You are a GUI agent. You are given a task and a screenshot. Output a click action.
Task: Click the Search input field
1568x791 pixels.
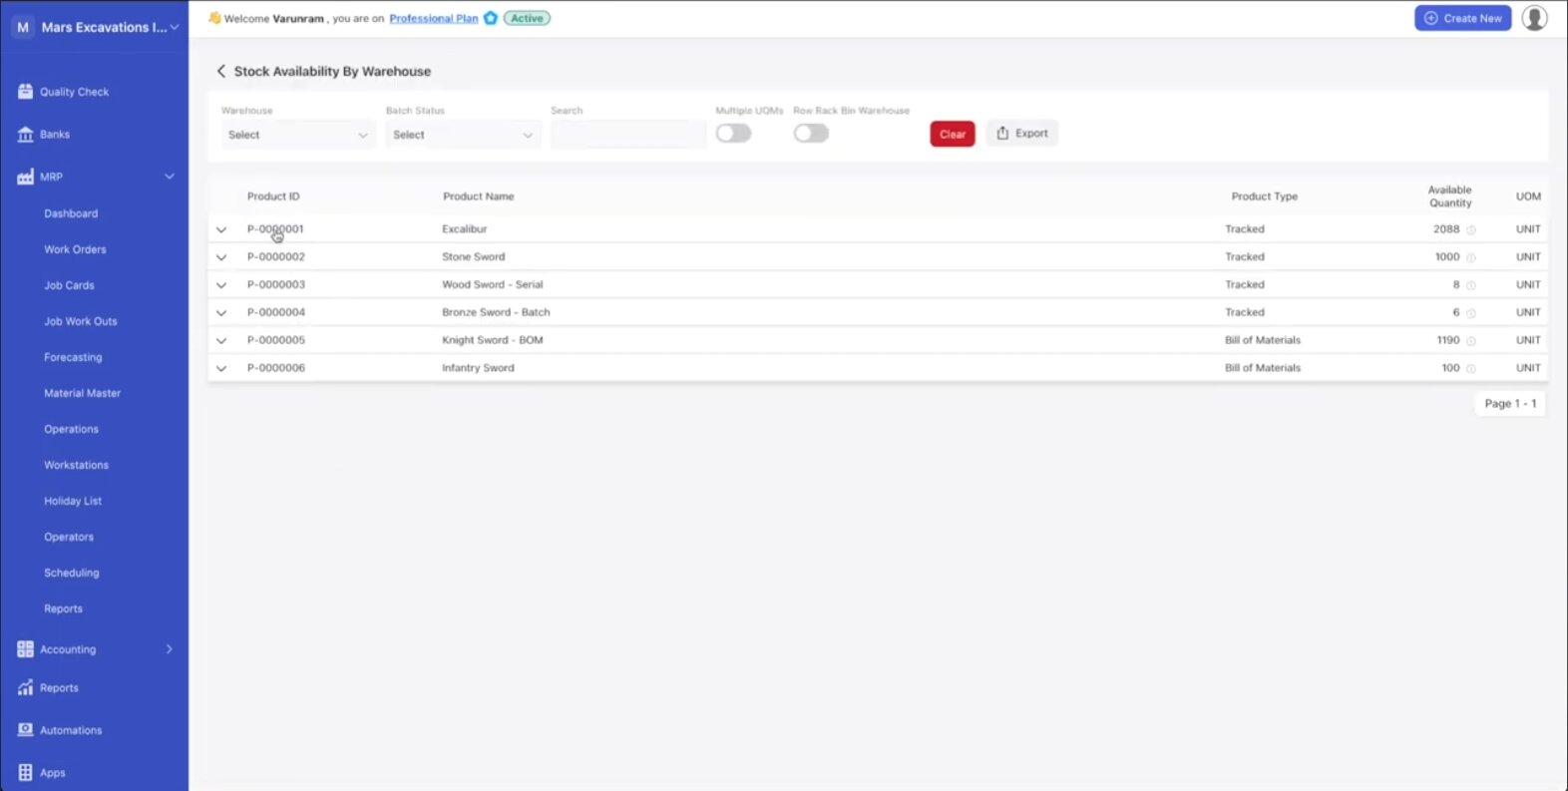click(x=627, y=135)
